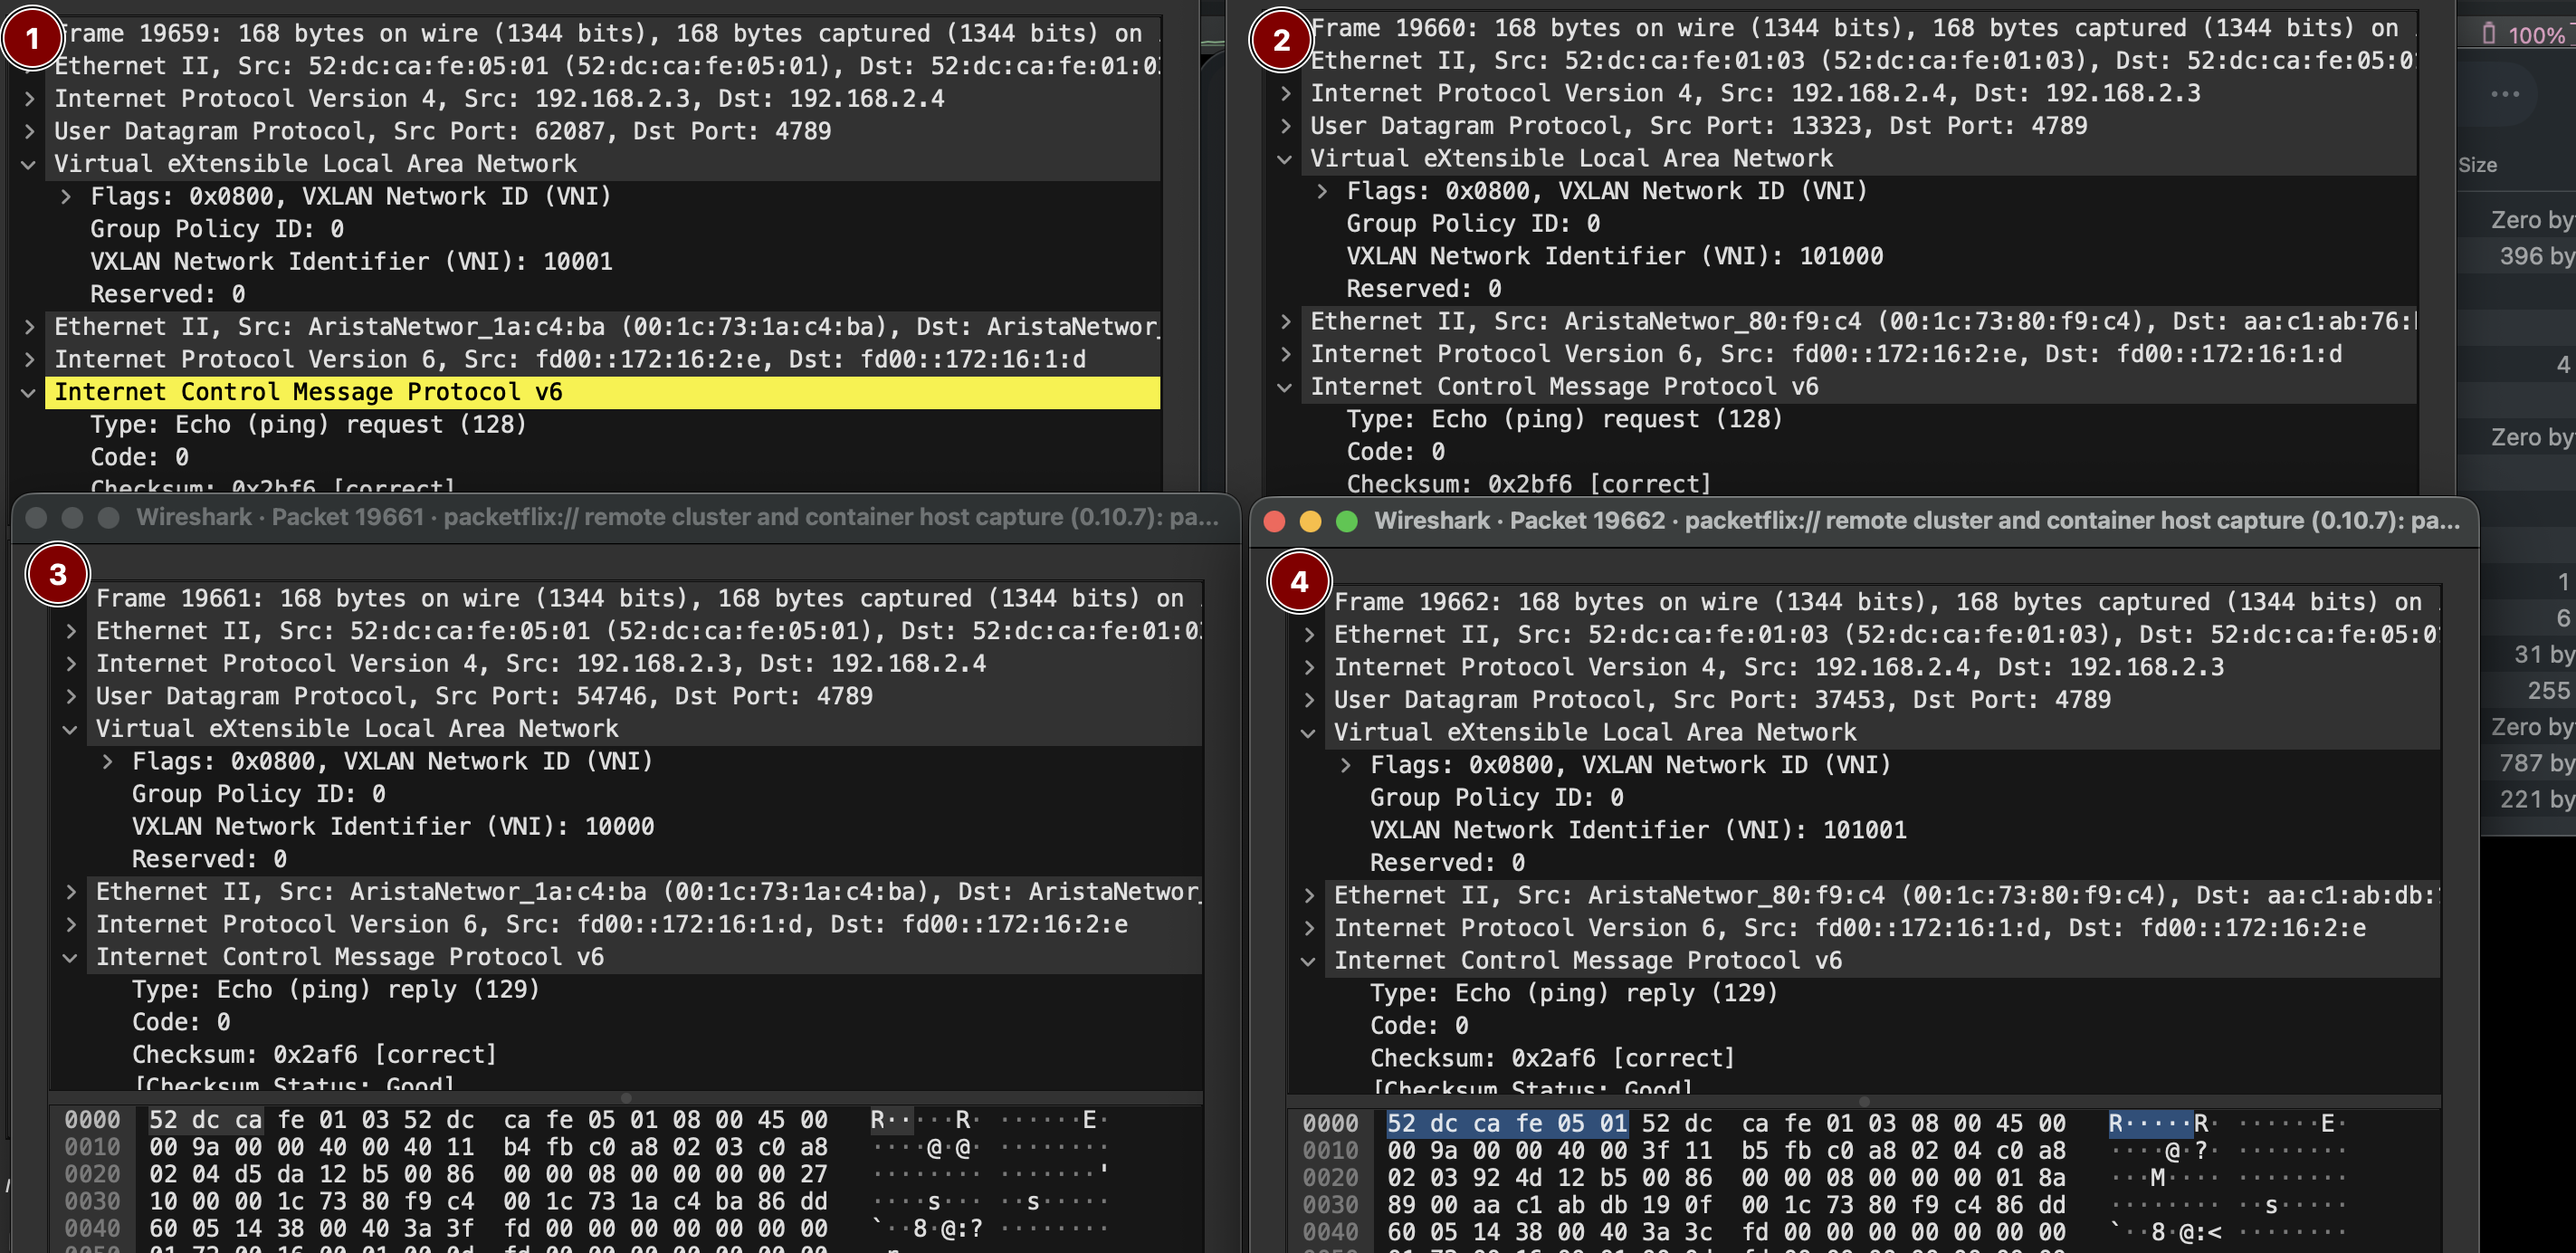The height and width of the screenshot is (1253, 2576).
Task: Expand IPv4 row in frame 19661 pane
Action: (71, 664)
